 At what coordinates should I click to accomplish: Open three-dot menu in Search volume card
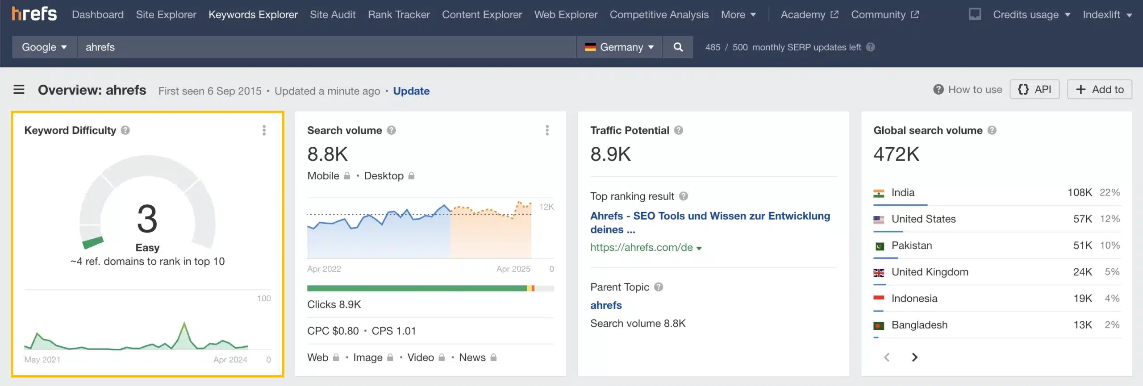click(547, 130)
